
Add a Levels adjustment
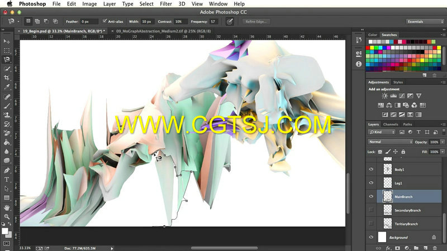click(393, 96)
